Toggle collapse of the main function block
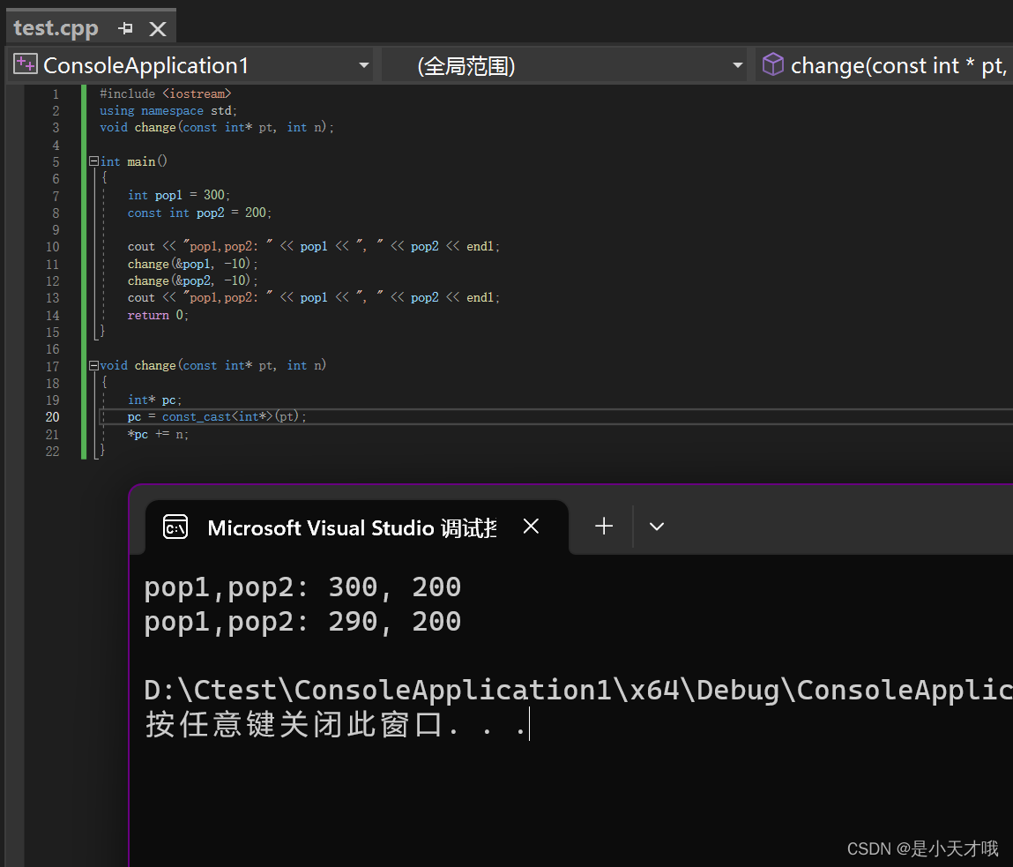This screenshot has height=867, width=1013. coord(93,161)
